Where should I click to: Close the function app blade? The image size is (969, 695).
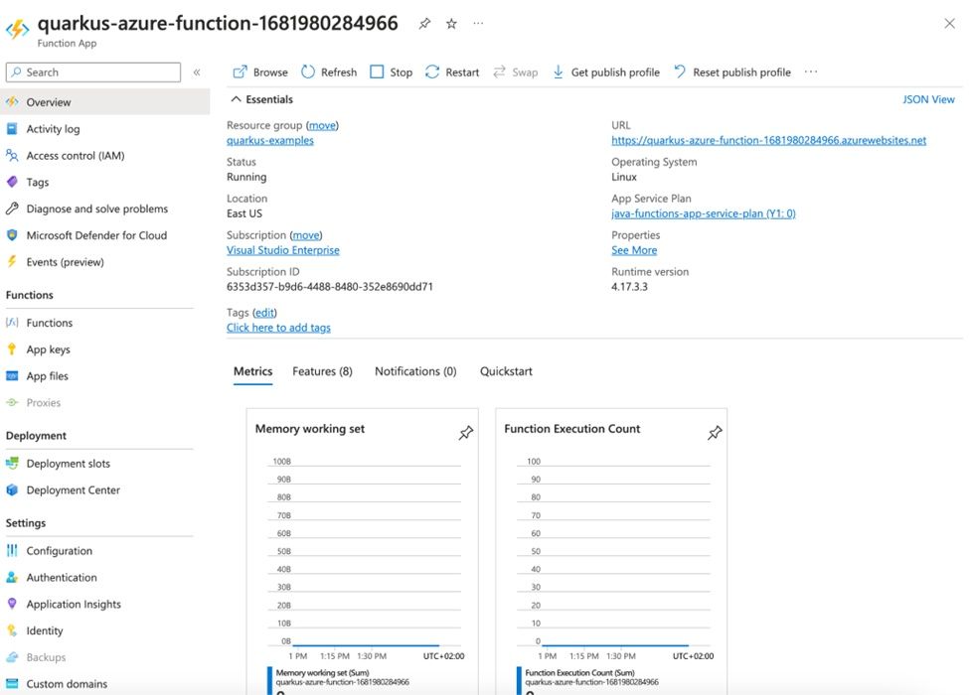[x=950, y=24]
